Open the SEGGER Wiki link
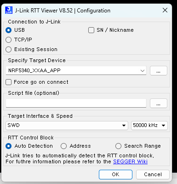The width and height of the screenshot is (177, 184). [130, 161]
